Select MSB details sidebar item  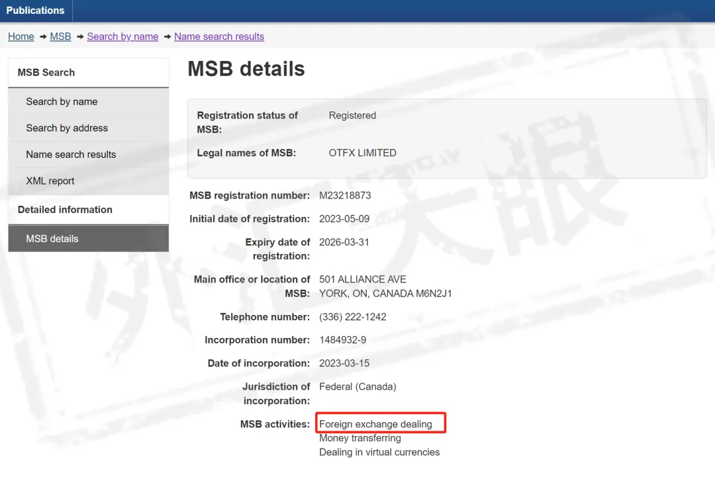[89, 238]
